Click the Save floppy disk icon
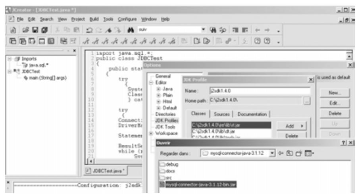 [35, 30]
